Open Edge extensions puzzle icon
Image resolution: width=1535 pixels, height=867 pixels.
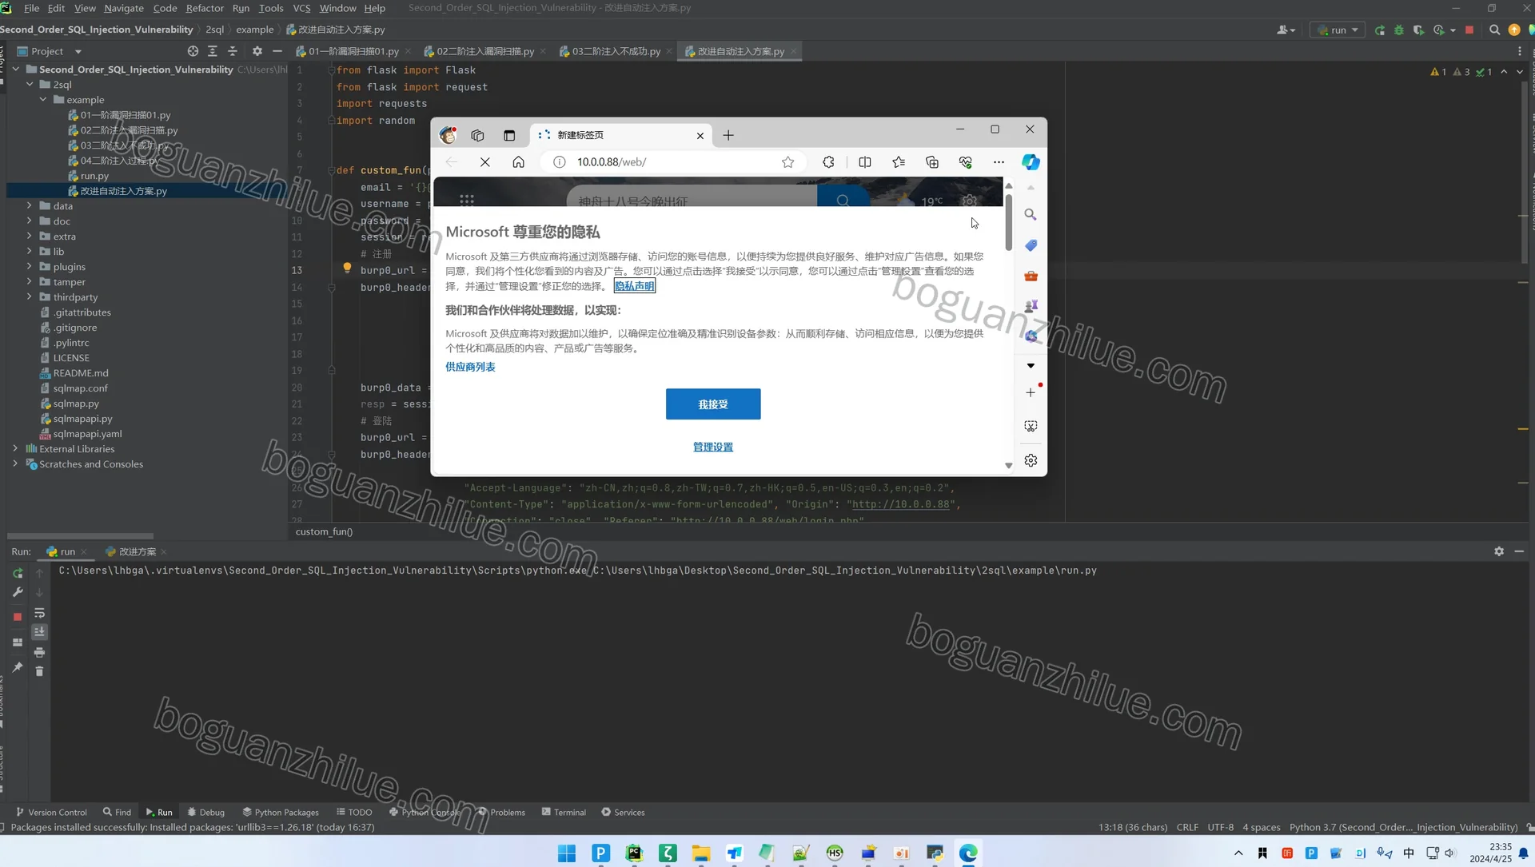[x=828, y=162]
